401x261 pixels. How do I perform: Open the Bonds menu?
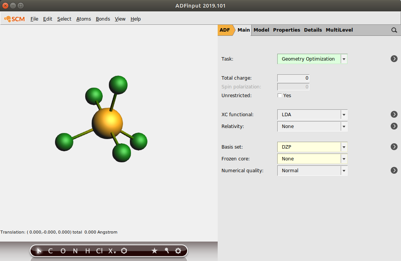point(103,19)
